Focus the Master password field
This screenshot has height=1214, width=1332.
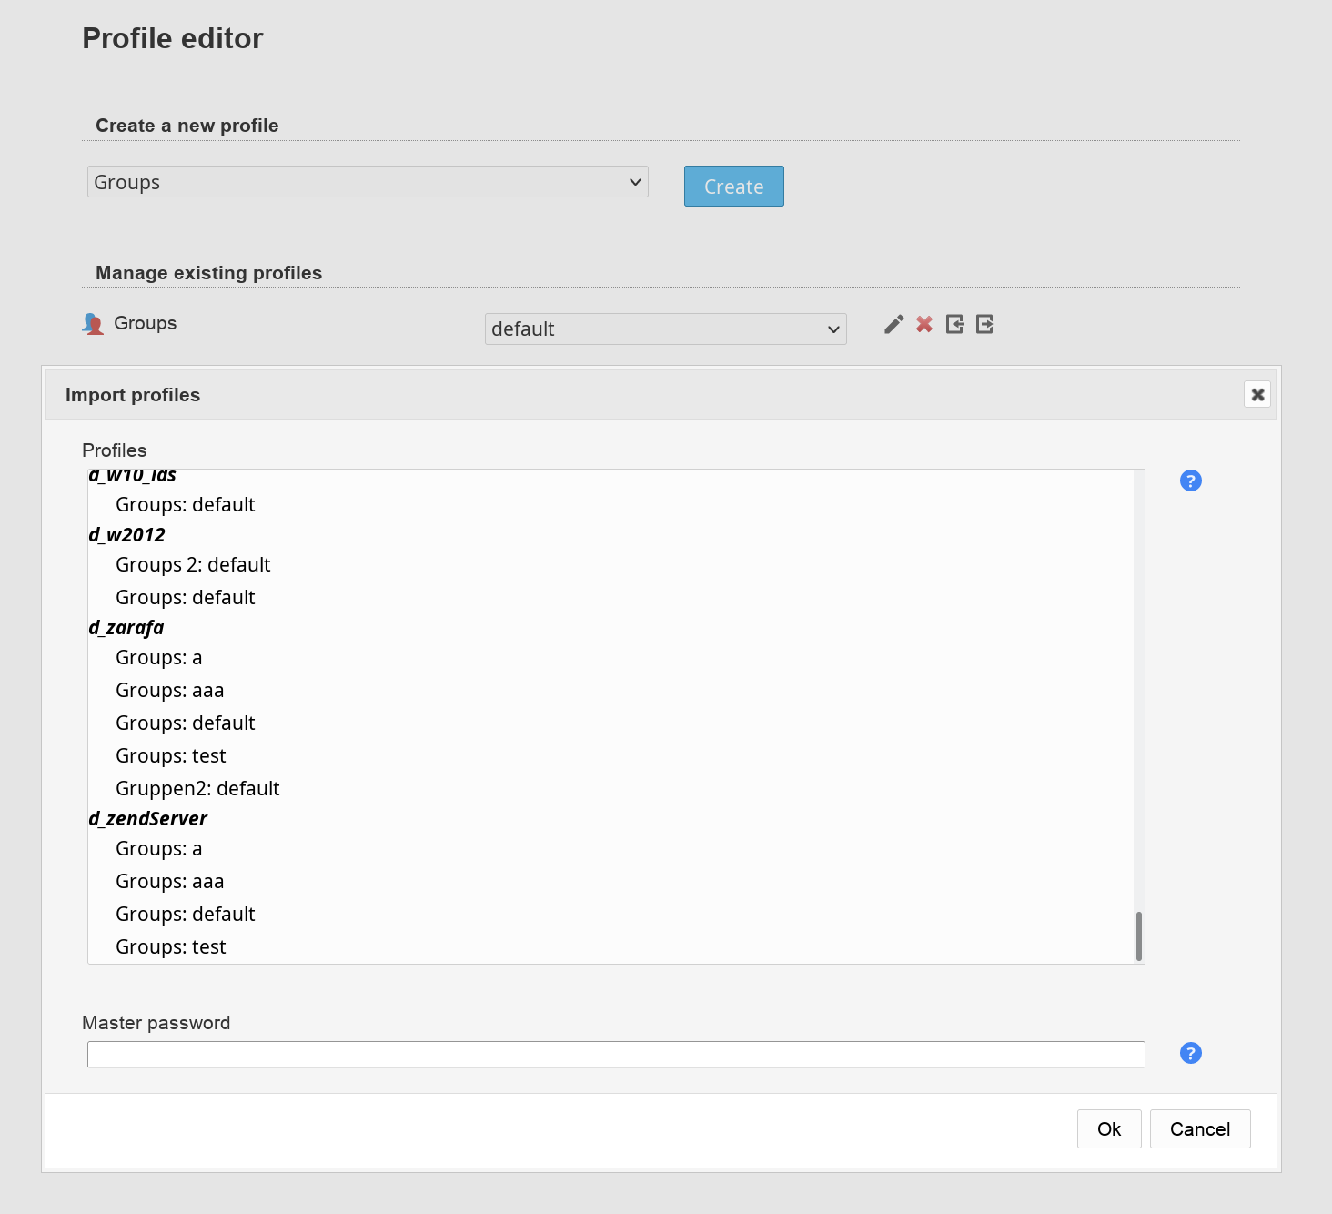(615, 1055)
